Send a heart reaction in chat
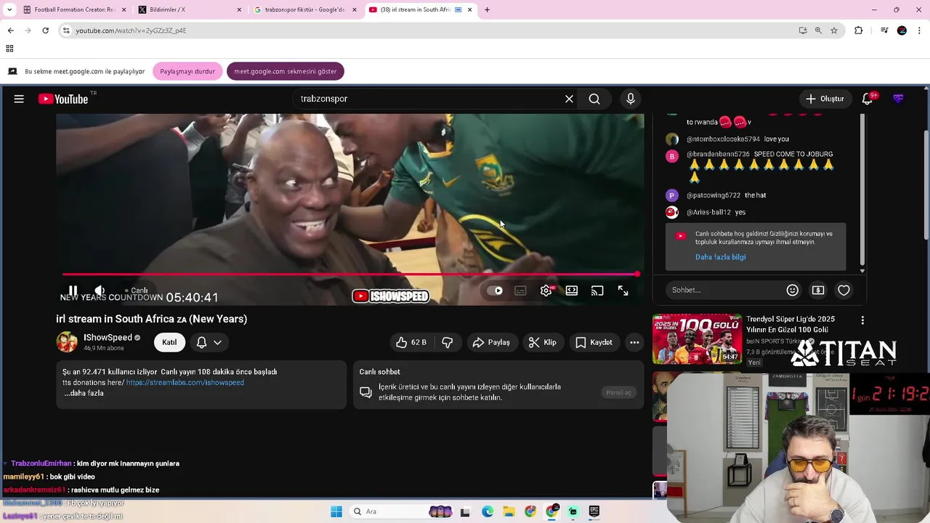The height and width of the screenshot is (523, 930). pos(844,290)
